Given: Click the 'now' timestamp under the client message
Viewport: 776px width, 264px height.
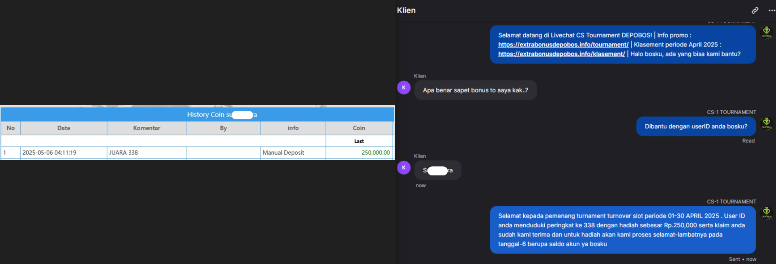Looking at the screenshot, I should point(421,186).
